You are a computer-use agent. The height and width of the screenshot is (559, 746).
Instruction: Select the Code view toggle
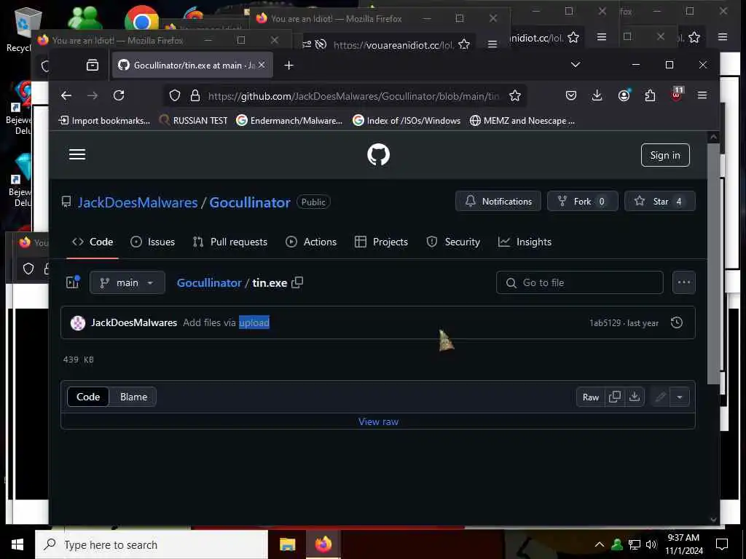[x=88, y=397]
